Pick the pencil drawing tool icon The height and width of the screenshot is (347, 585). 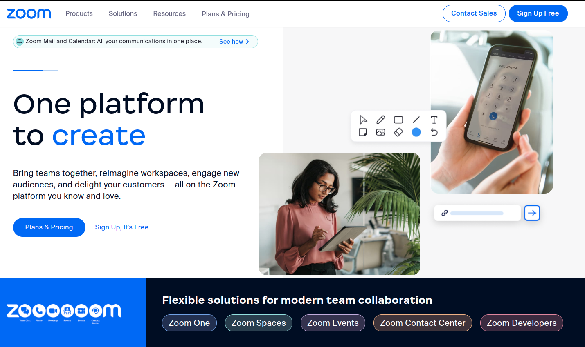381,120
